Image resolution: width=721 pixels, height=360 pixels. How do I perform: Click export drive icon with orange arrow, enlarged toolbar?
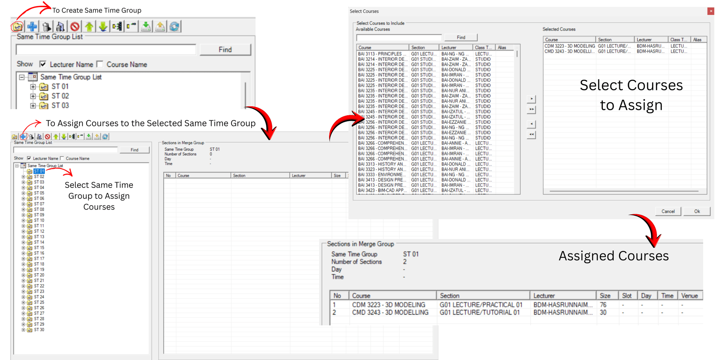160,27
